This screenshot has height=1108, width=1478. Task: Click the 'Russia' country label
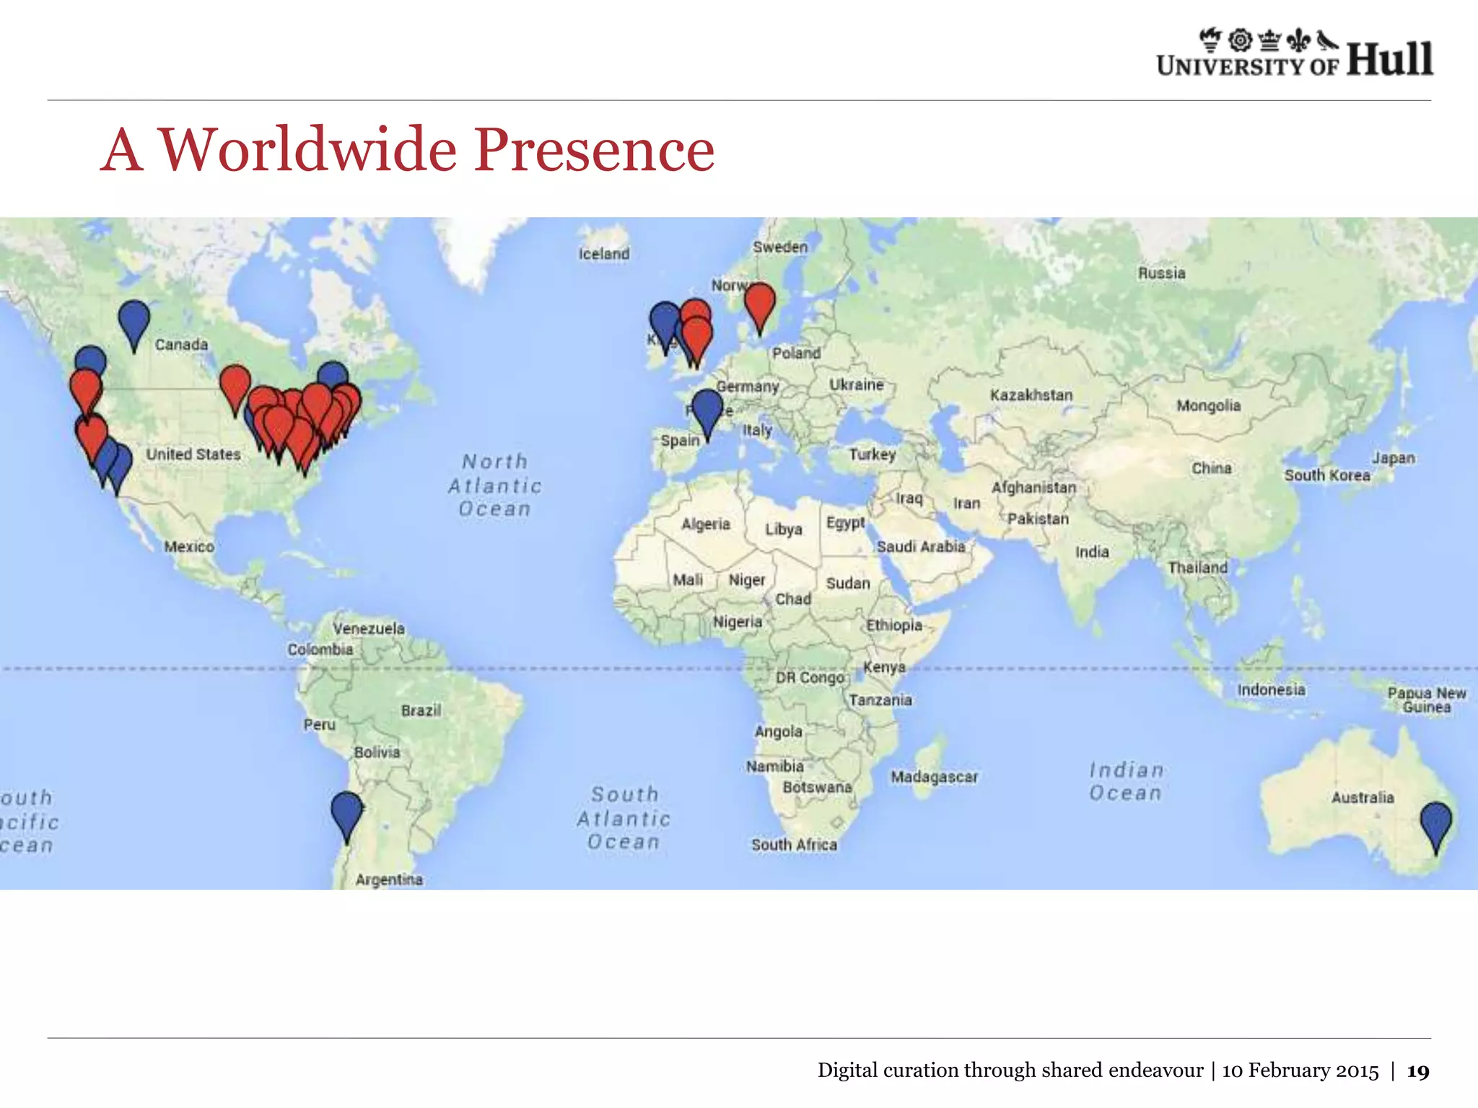[x=1162, y=273]
